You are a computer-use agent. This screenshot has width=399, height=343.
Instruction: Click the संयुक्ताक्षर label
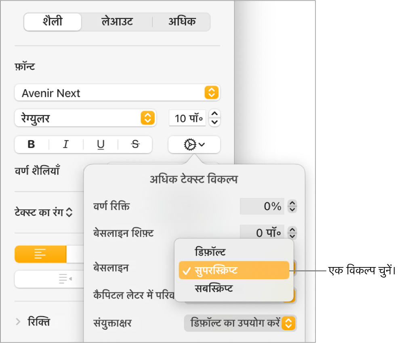click(113, 323)
